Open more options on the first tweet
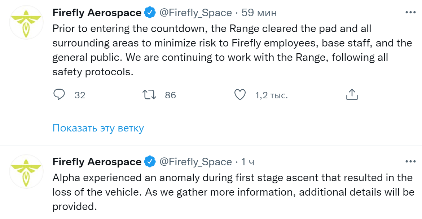The height and width of the screenshot is (219, 422). [x=410, y=13]
